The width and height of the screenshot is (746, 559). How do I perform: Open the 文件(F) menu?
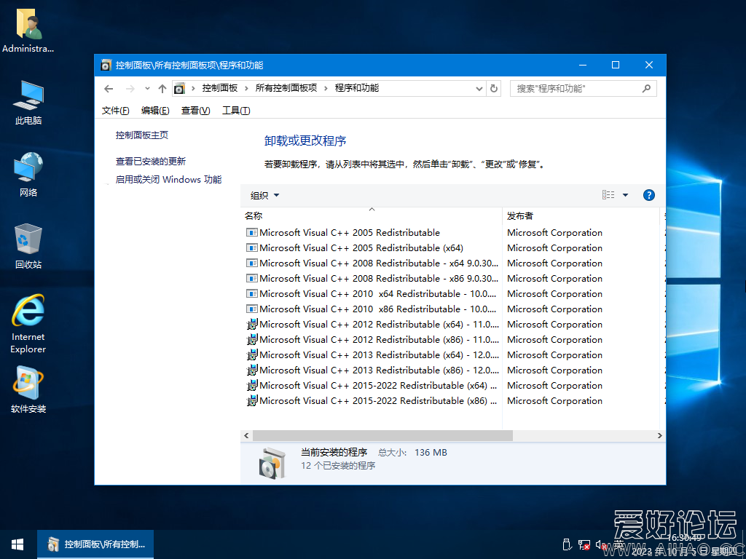pos(114,110)
